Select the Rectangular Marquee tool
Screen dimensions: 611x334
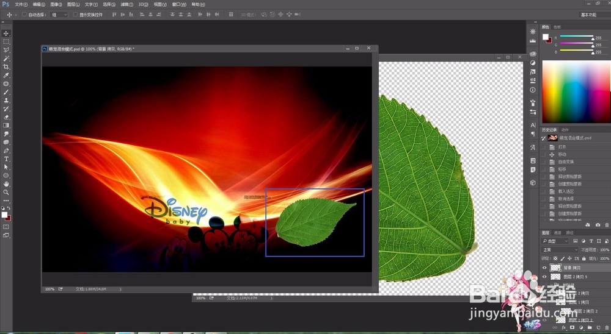pos(6,41)
